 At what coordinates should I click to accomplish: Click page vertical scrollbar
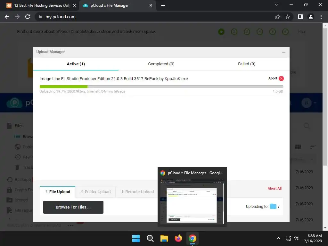click(x=325, y=96)
